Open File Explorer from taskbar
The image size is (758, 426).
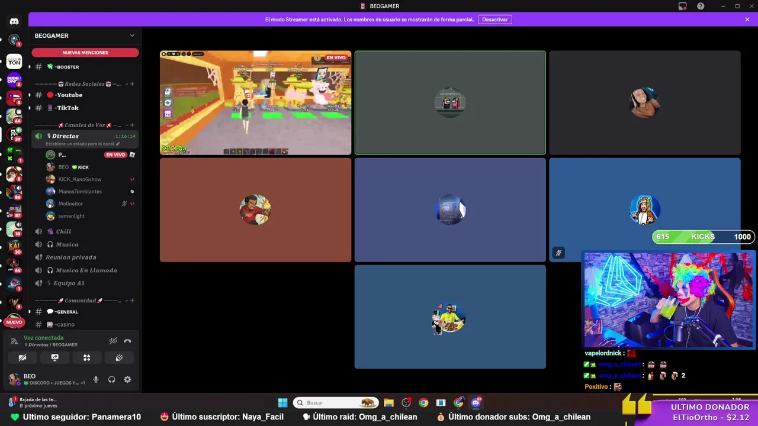(x=388, y=402)
